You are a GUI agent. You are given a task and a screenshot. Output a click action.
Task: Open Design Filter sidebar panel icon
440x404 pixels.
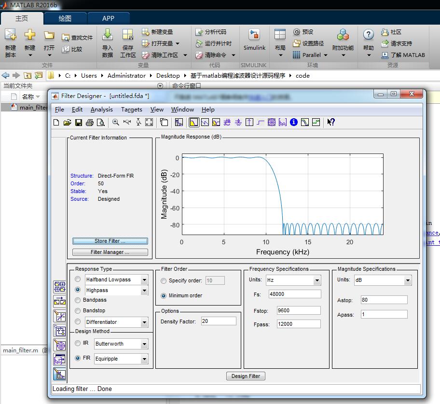[60, 374]
